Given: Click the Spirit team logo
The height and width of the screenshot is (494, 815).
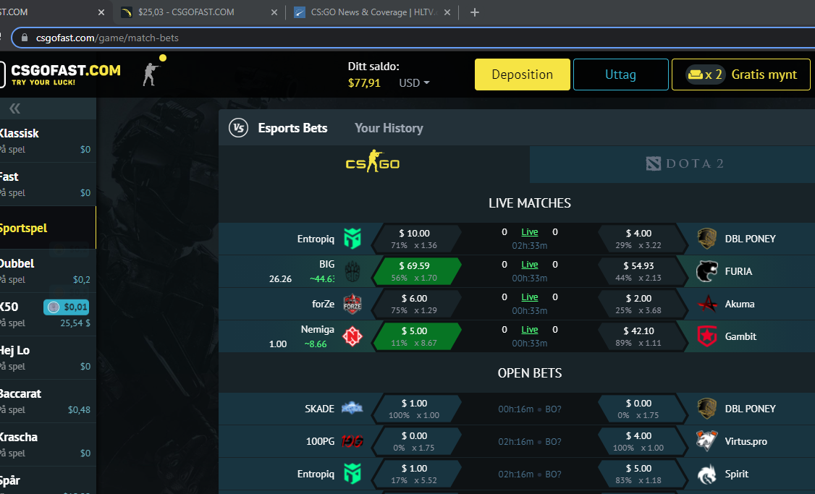Looking at the screenshot, I should [707, 474].
